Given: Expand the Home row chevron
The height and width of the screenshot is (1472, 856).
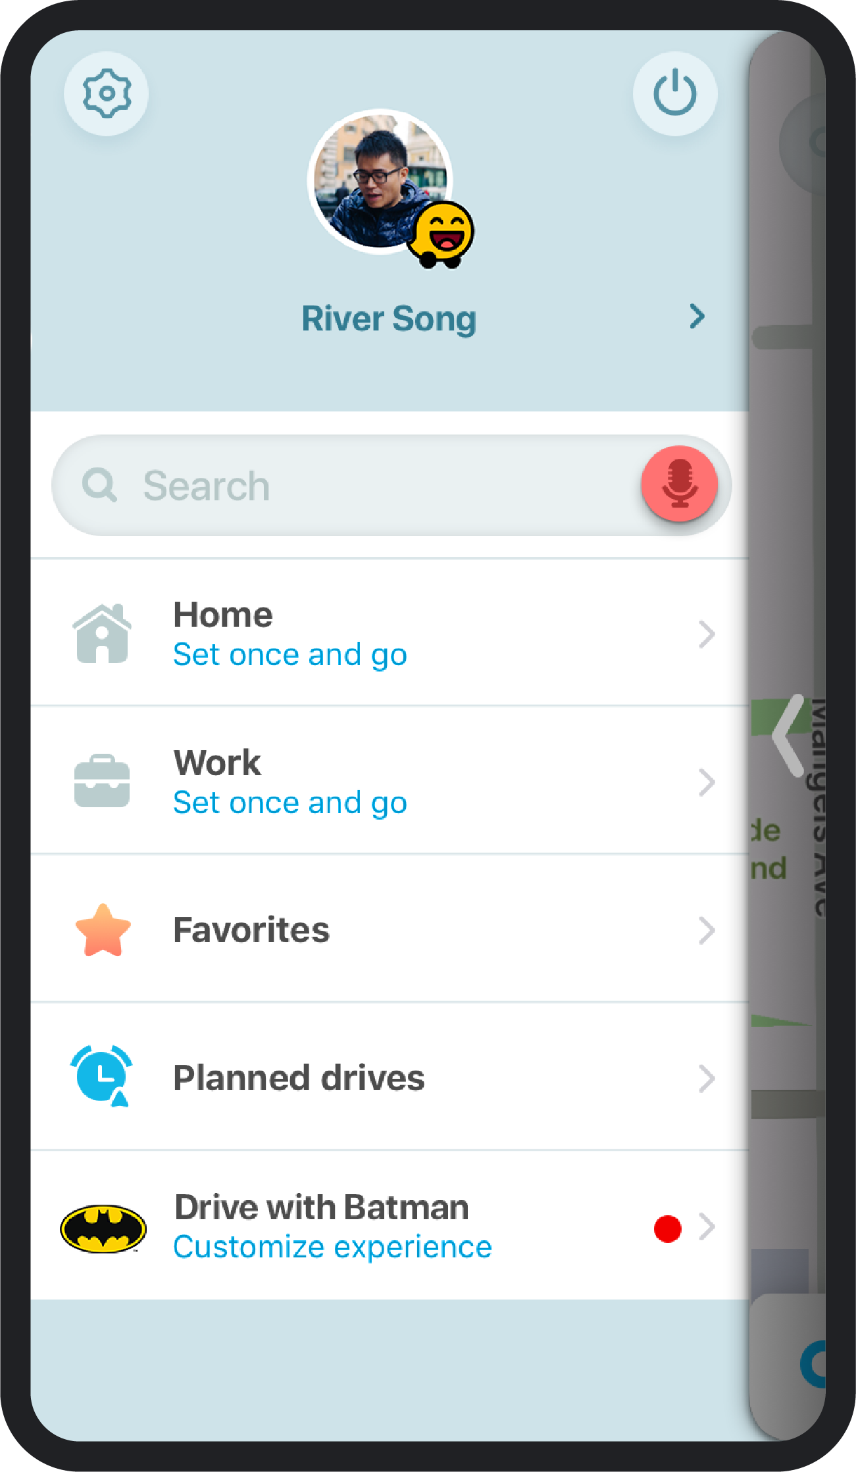Looking at the screenshot, I should [707, 634].
